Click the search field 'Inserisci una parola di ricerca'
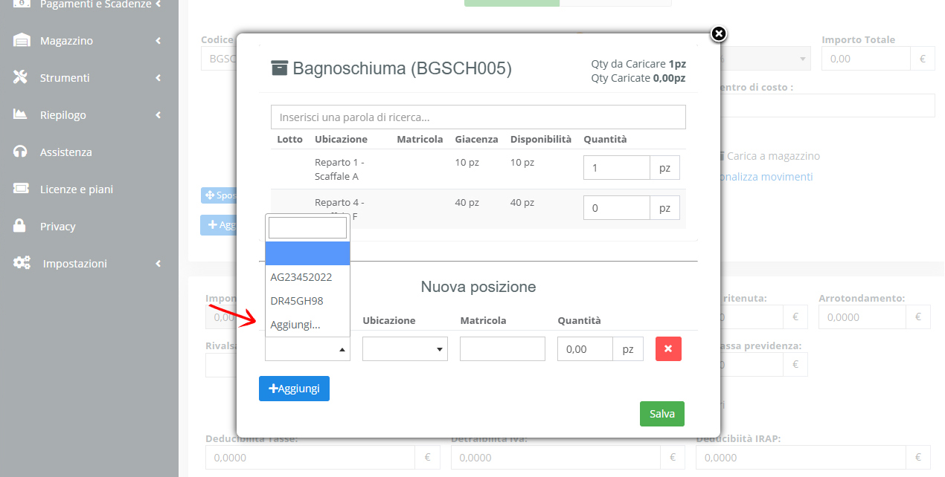The width and height of the screenshot is (945, 477). point(478,117)
